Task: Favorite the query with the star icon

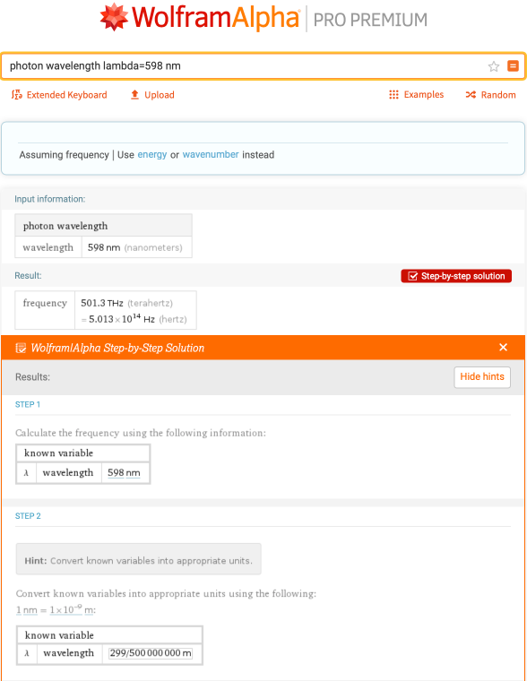Action: click(x=494, y=66)
